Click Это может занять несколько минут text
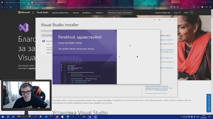213x119 pixels. (77, 49)
